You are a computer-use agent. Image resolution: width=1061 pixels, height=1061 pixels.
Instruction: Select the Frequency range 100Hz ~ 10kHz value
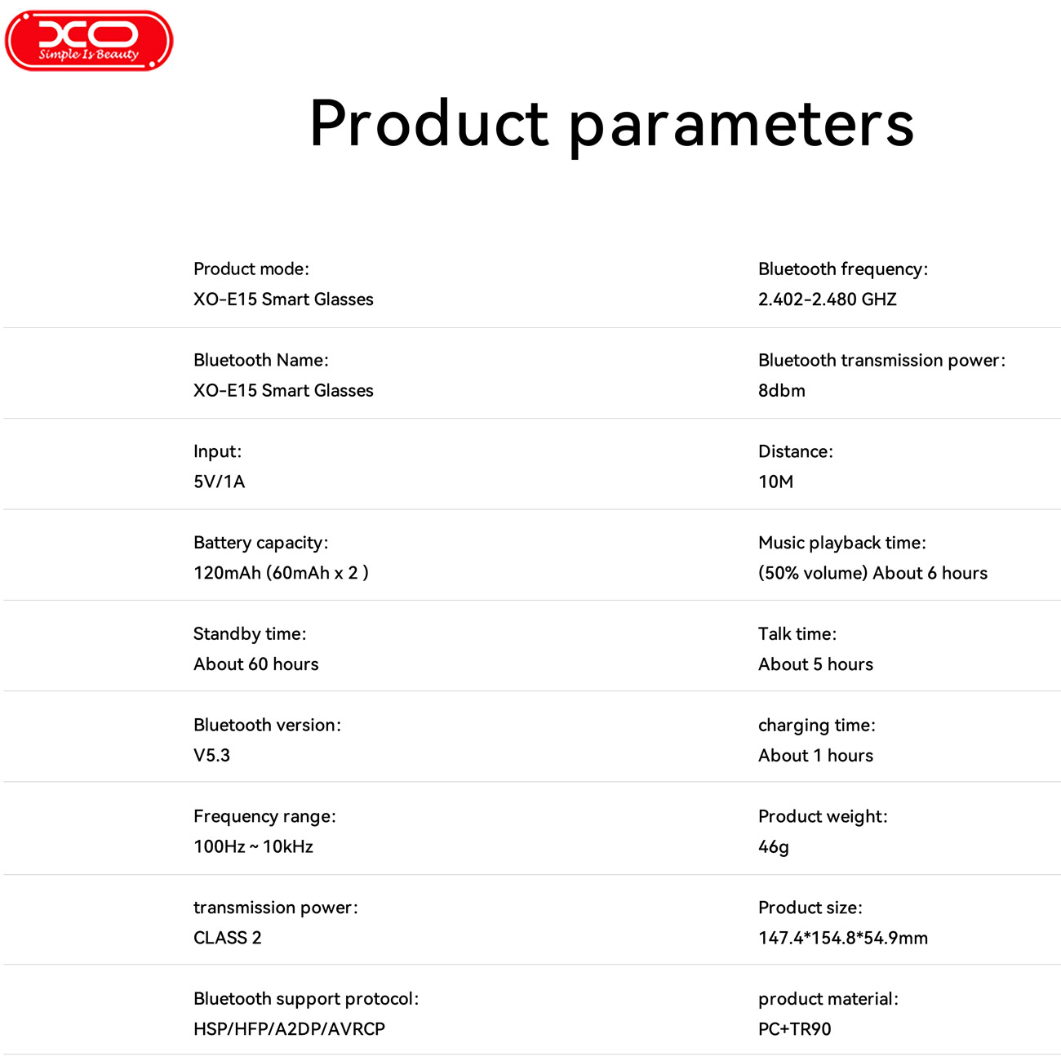[x=253, y=847]
